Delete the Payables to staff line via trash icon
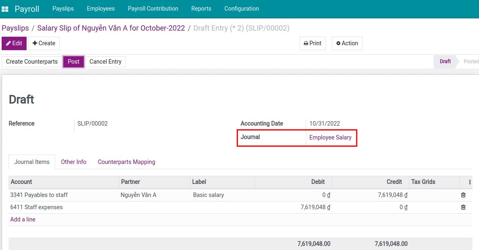 pos(463,195)
